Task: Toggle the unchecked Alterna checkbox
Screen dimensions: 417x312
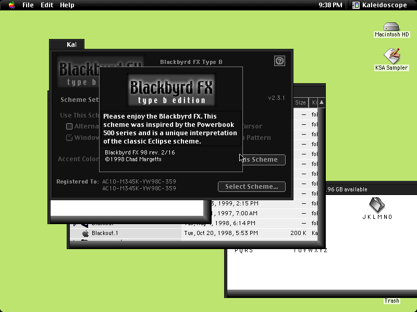Action: coord(69,126)
